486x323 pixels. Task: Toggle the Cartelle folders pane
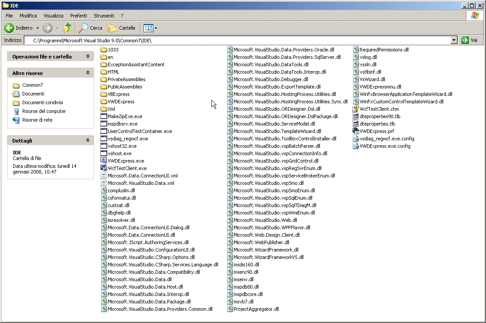122,28
